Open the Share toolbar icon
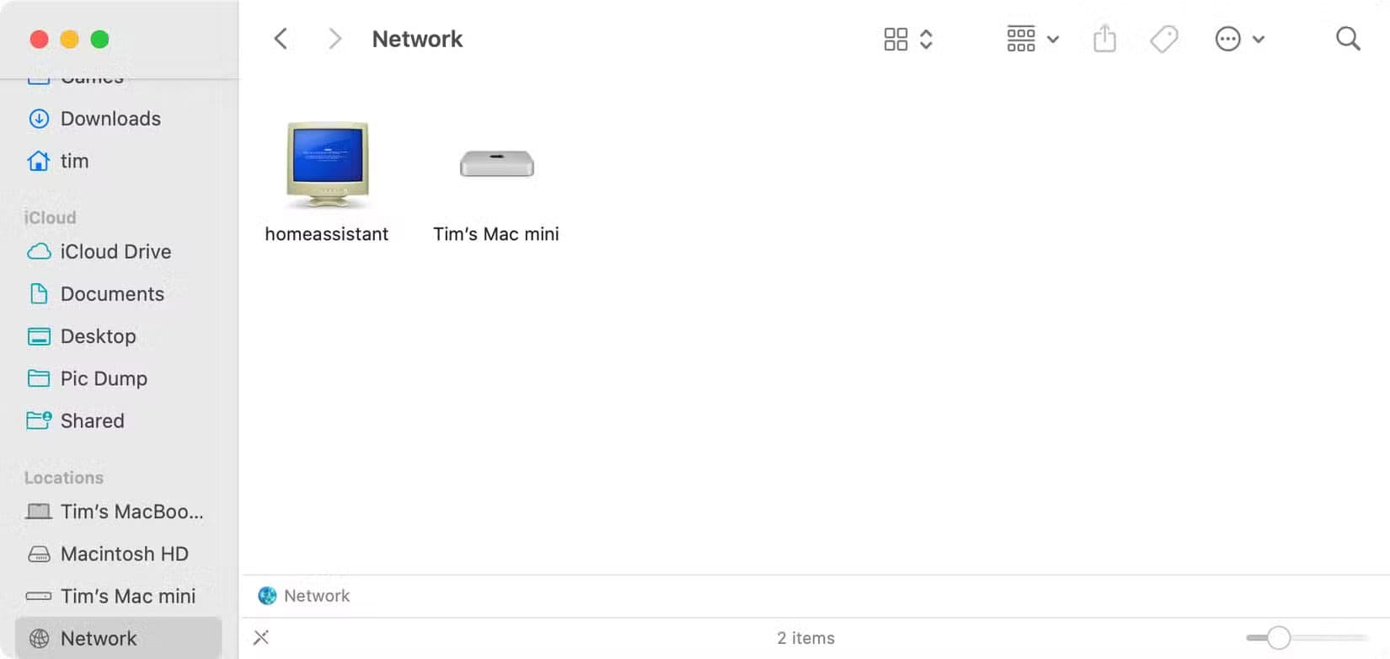 pos(1104,39)
